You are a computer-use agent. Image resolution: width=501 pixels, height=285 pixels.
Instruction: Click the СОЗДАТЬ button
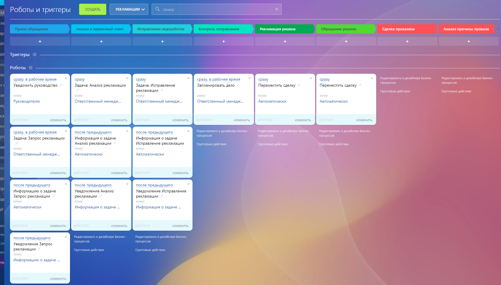tap(93, 9)
